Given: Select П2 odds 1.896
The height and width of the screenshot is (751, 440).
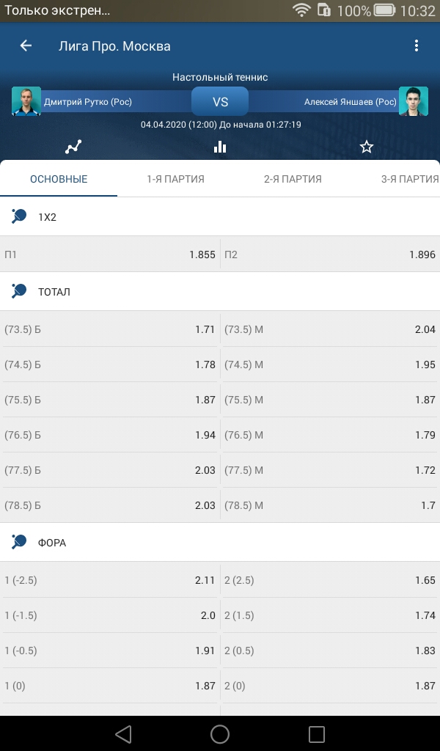Looking at the screenshot, I should coord(330,254).
